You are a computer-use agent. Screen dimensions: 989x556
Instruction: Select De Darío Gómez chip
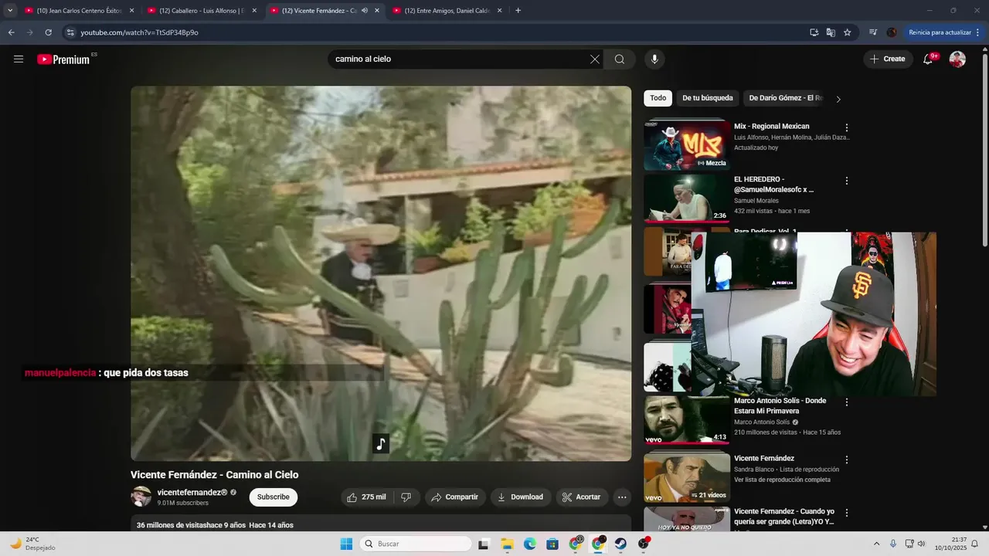click(785, 98)
